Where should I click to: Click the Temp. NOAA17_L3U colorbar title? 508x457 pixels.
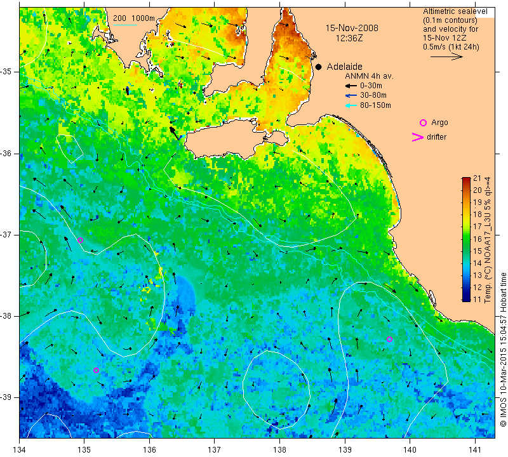pos(488,240)
